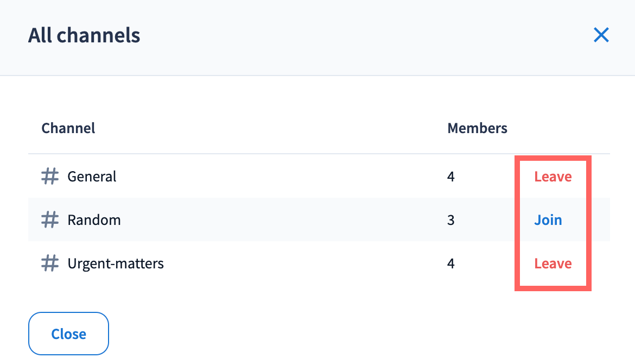Image resolution: width=635 pixels, height=364 pixels.
Task: Click the Urgent-matters member count of 4
Action: pyautogui.click(x=451, y=263)
